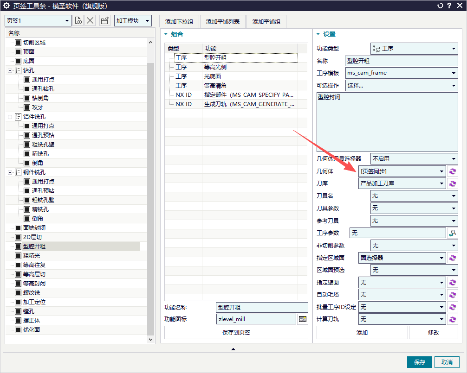Click the icon beside 镗孔
This screenshot has width=467, height=373.
point(18,311)
